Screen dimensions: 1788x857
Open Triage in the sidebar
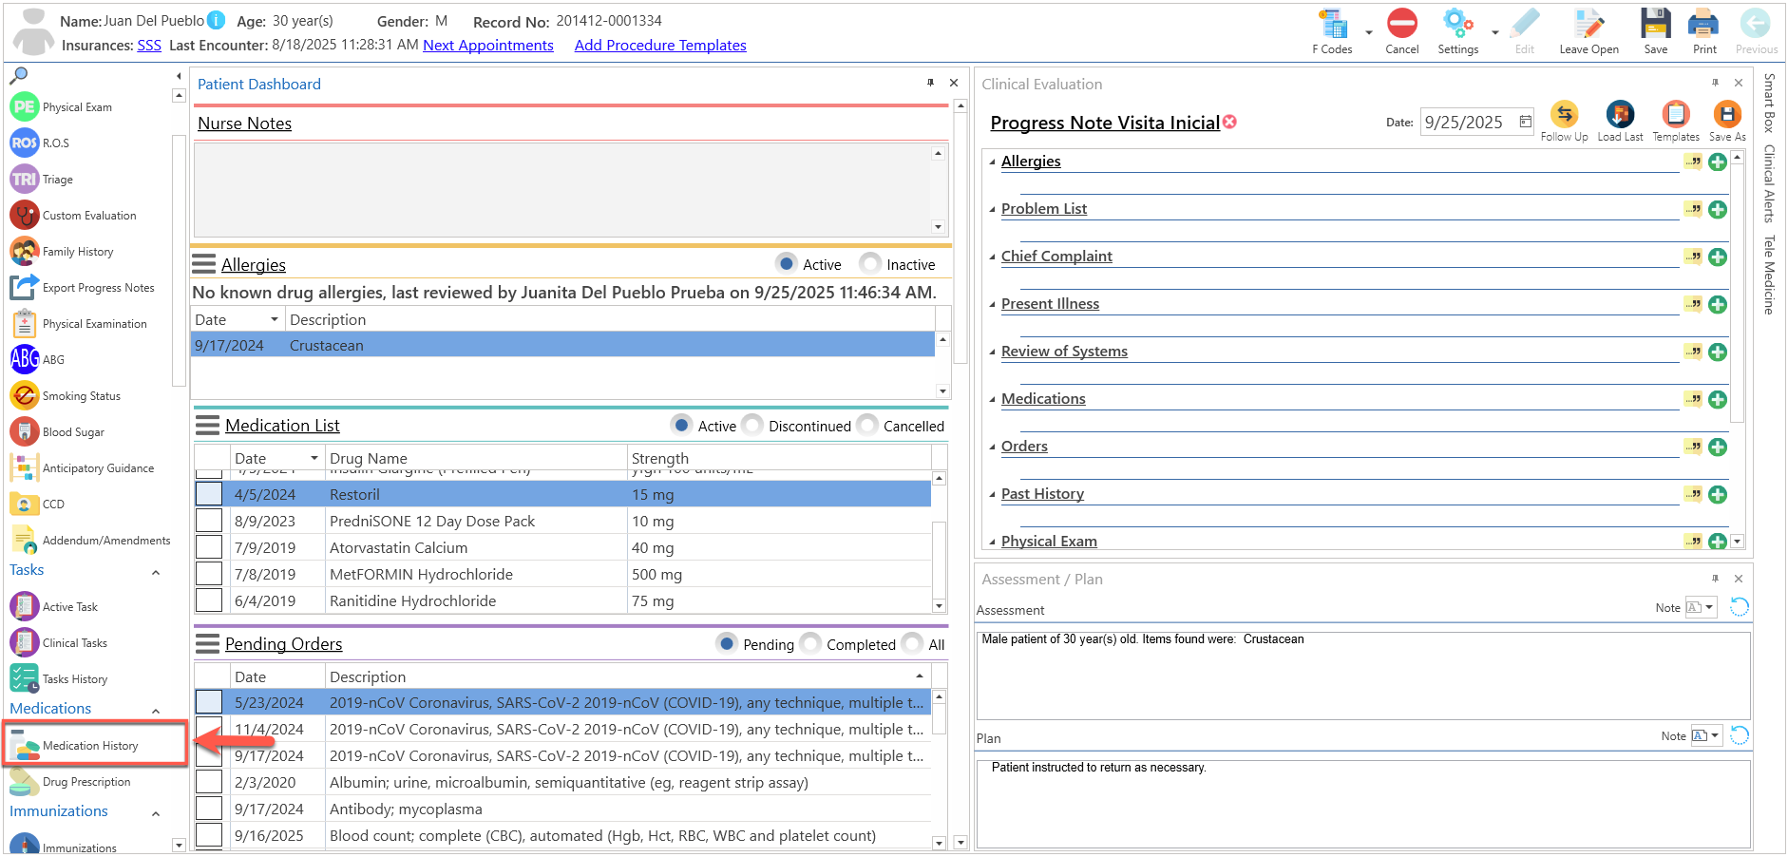(x=42, y=180)
